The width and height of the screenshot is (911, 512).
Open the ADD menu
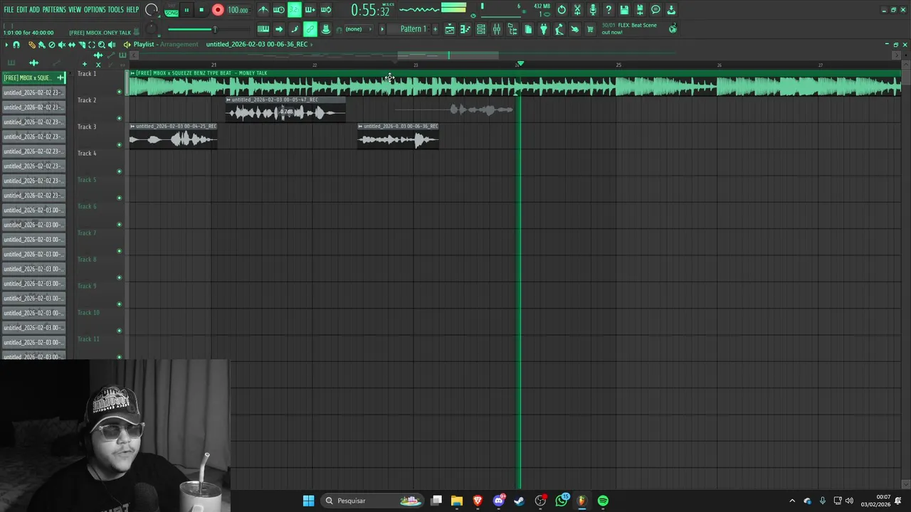click(x=34, y=10)
